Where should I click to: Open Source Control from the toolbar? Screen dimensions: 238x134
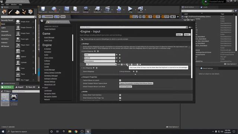click(x=54, y=10)
